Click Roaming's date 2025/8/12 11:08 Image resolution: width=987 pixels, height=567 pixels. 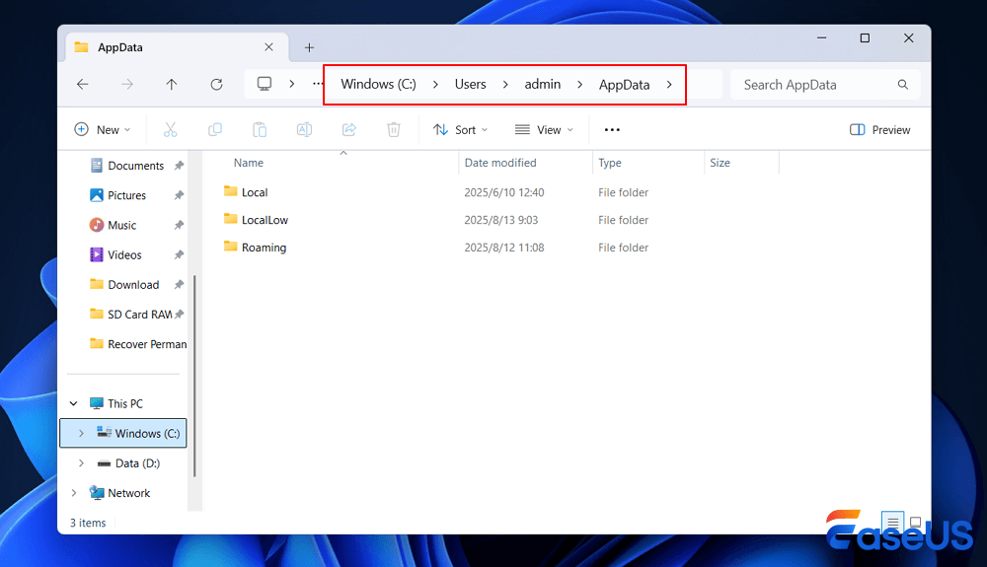(503, 248)
